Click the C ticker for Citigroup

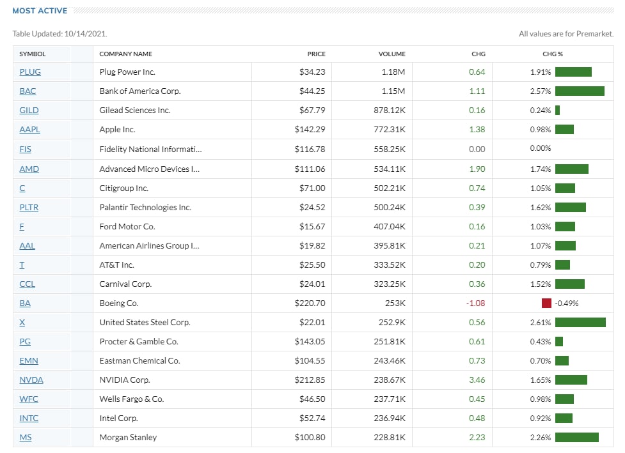[22, 188]
